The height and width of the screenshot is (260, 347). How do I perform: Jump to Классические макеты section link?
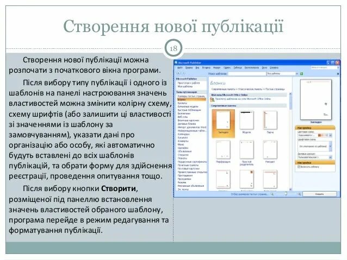coord(250,89)
